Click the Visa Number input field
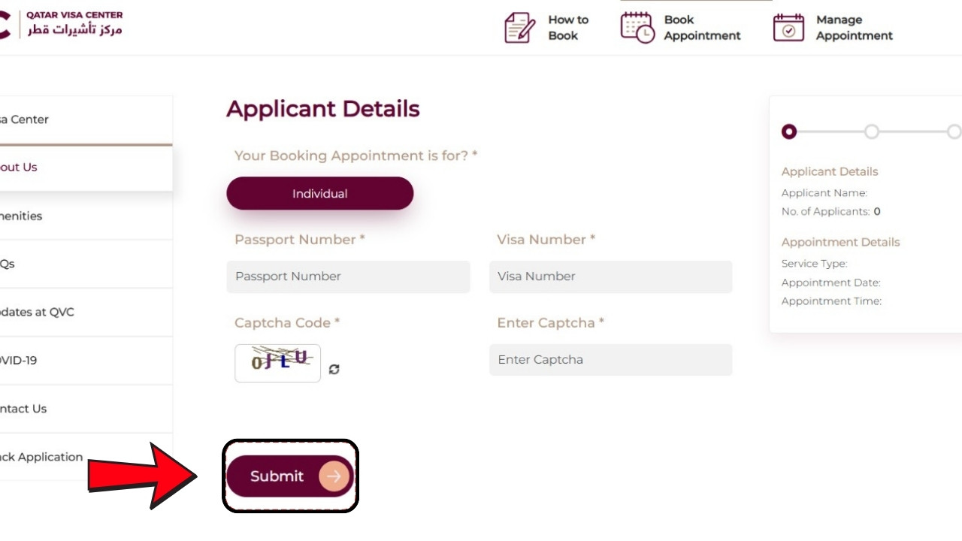 pyautogui.click(x=610, y=277)
